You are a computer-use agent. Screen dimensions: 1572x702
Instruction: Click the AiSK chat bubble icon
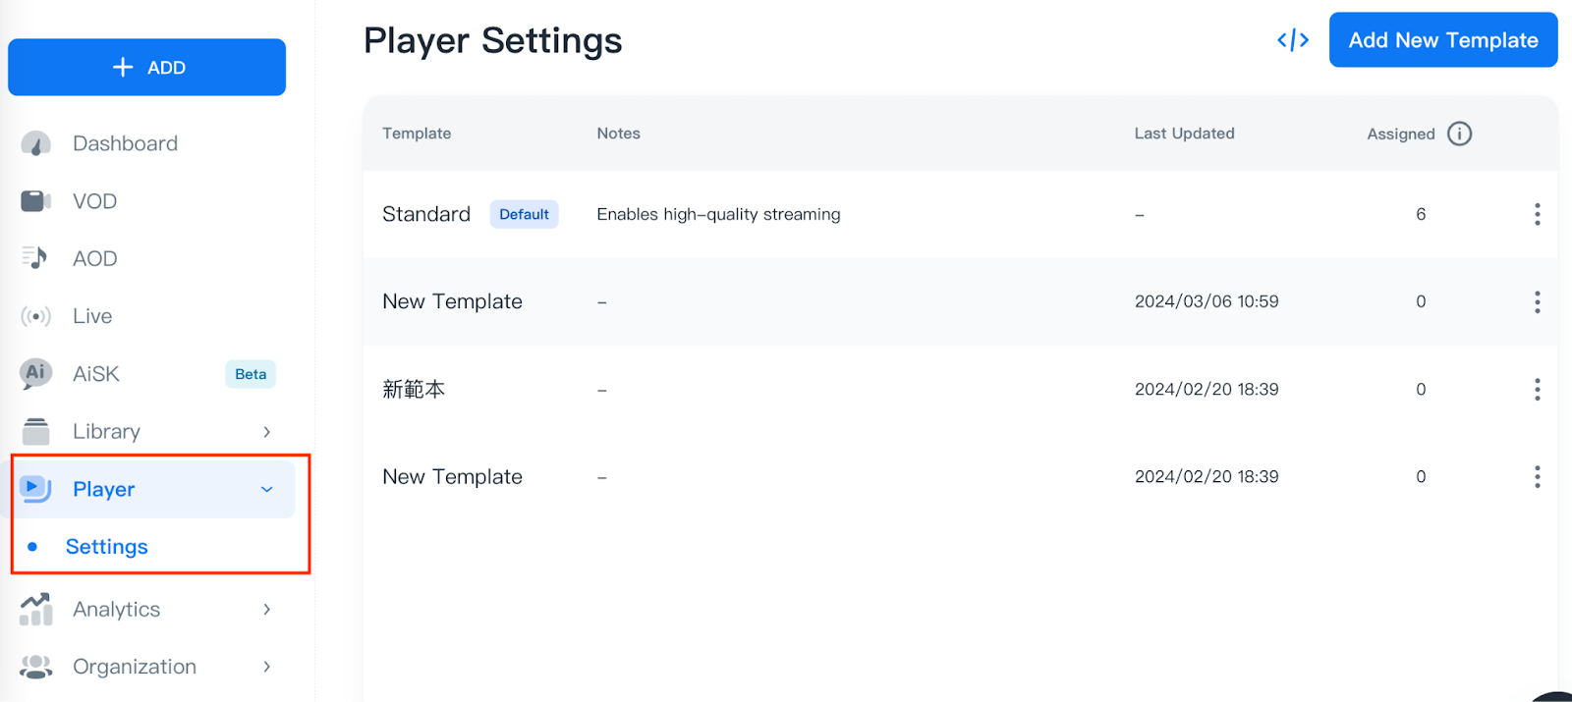36,373
